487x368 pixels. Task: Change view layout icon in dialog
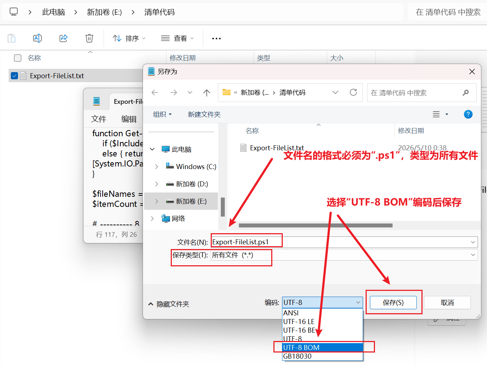436,114
